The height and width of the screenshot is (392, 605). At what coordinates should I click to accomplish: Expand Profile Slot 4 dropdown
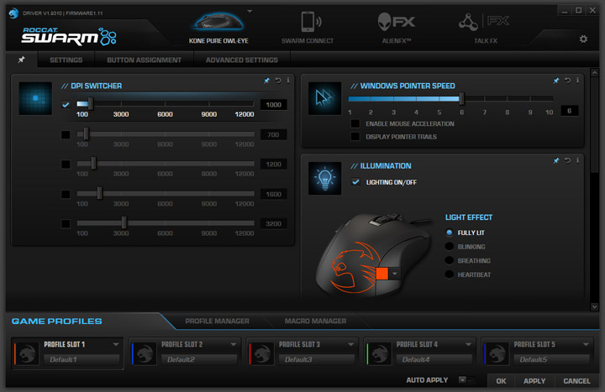click(x=468, y=344)
